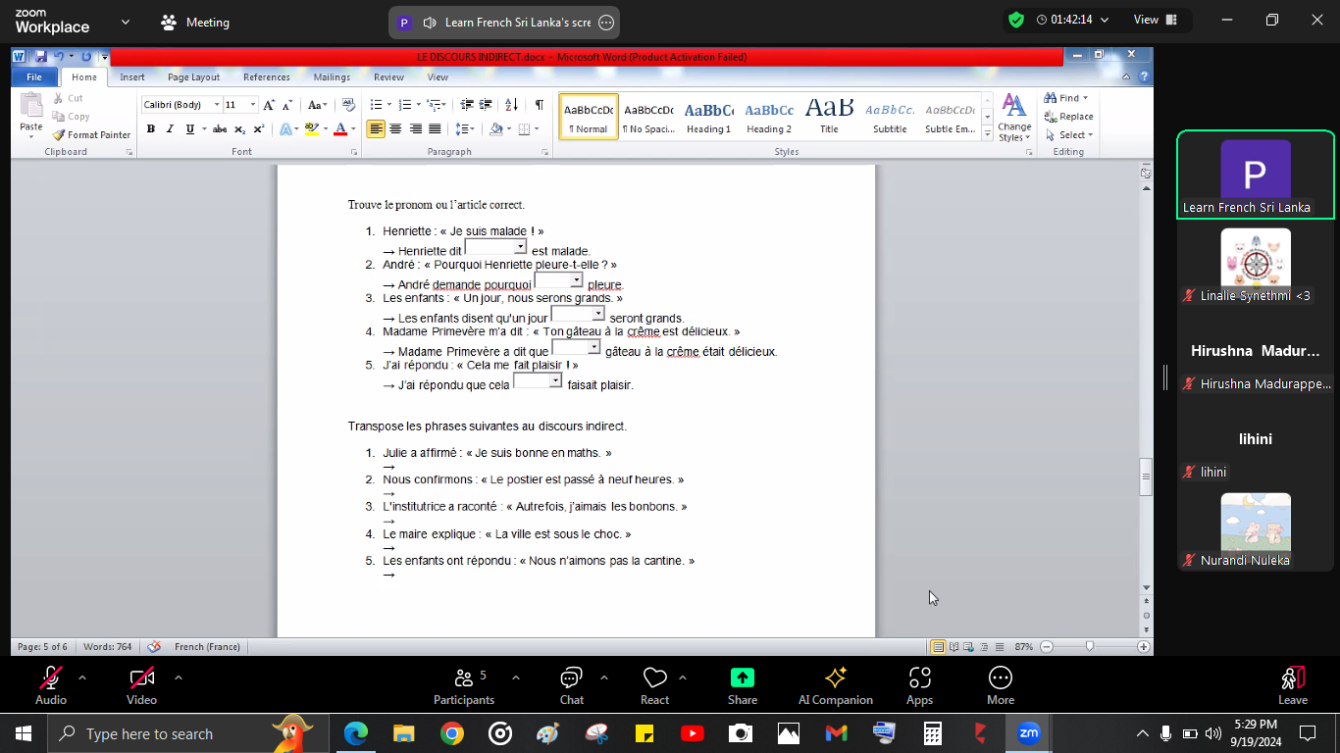This screenshot has height=753, width=1340.
Task: Expand the Find dropdown arrow
Action: tap(1085, 98)
